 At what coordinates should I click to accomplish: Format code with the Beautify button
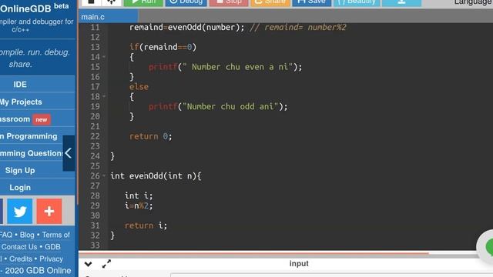coord(357,2)
